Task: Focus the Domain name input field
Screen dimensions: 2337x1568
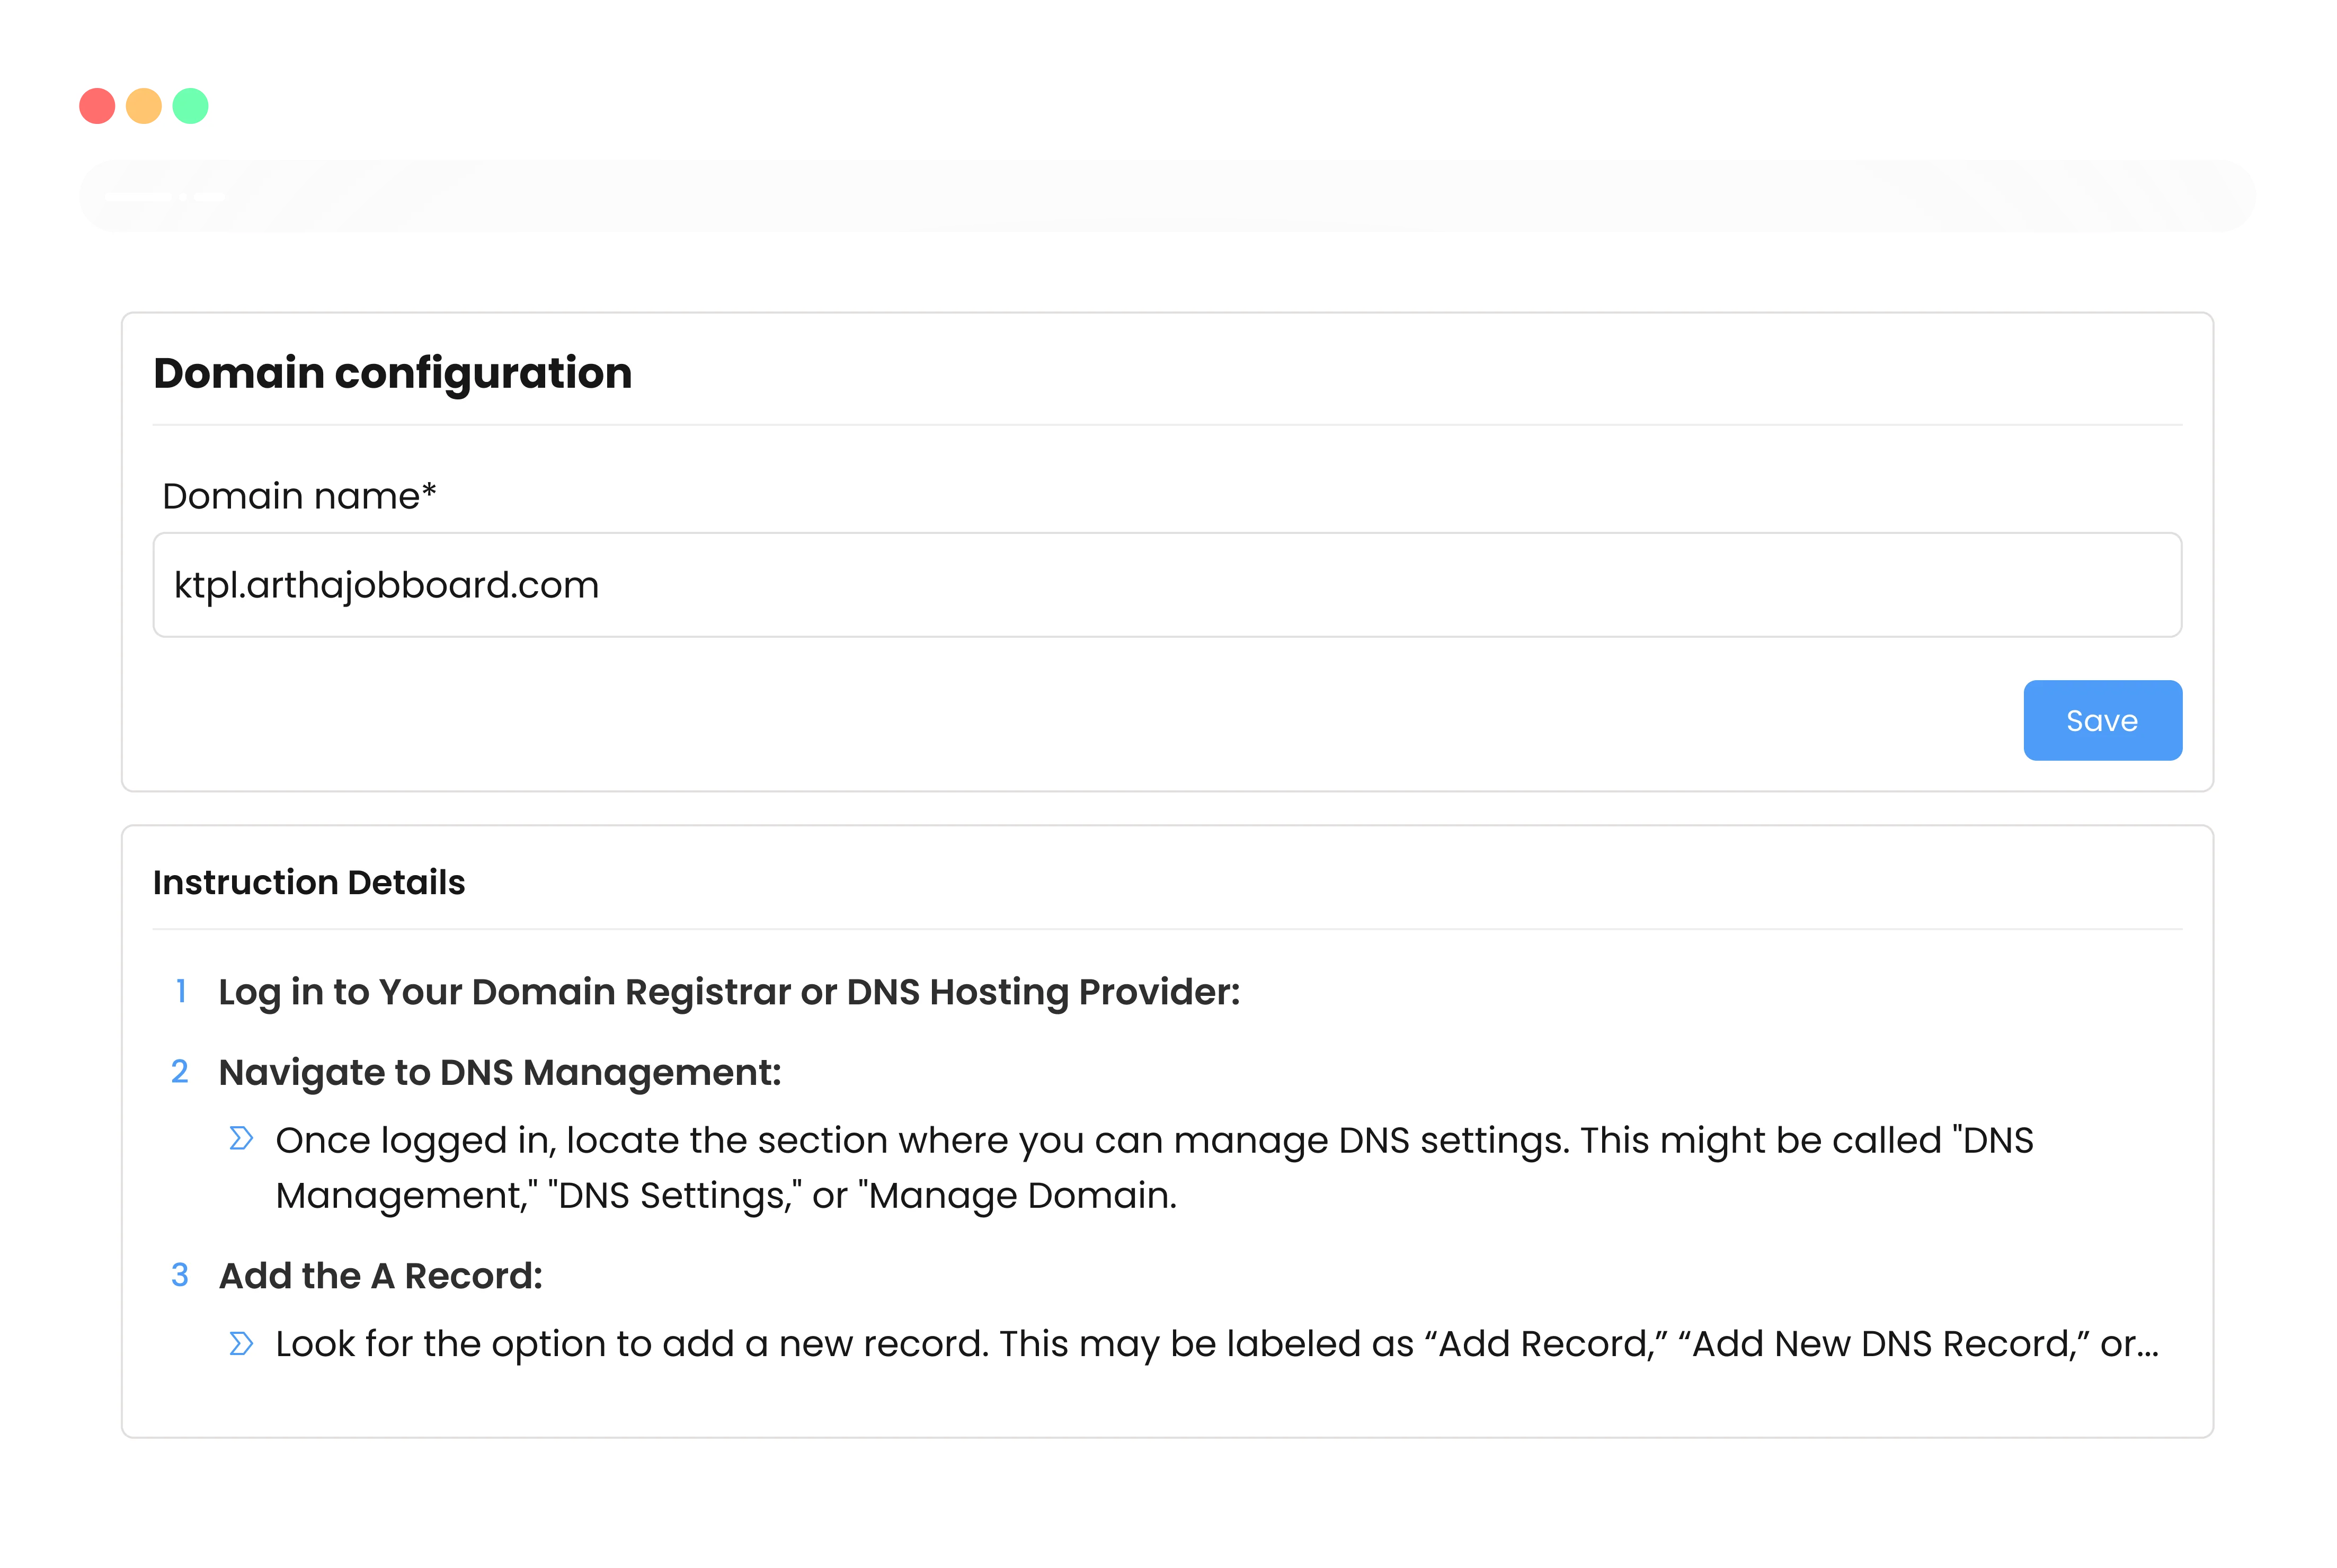Action: pyautogui.click(x=1167, y=585)
